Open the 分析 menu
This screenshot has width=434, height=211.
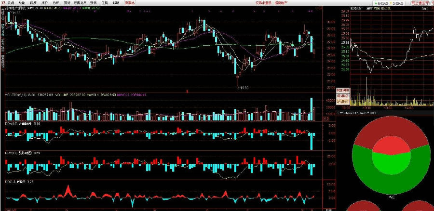[x=55, y=3]
